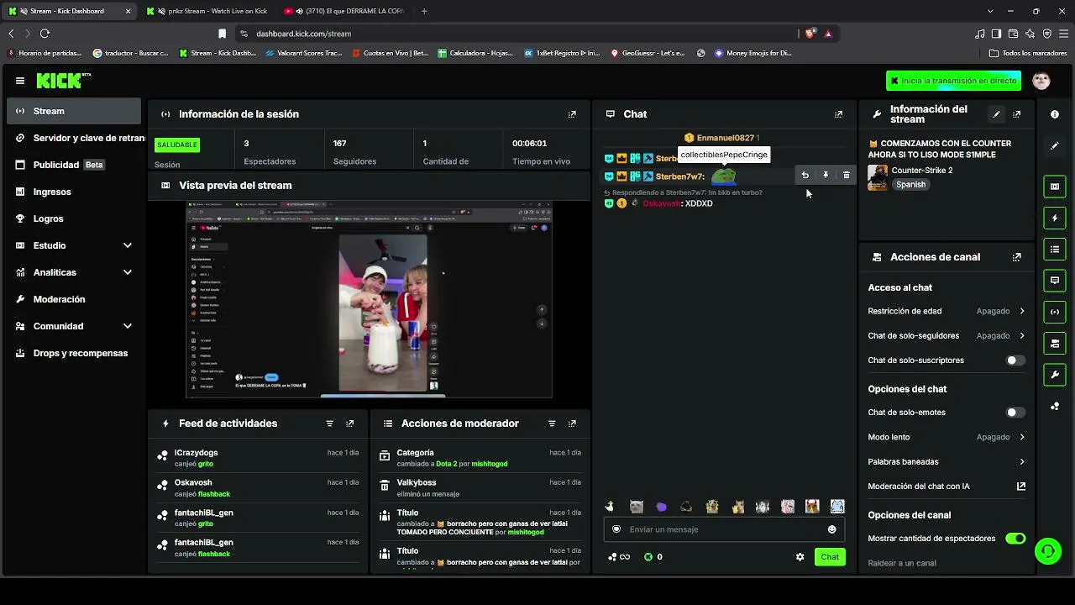Filter the Feed de actividades list
This screenshot has height=605, width=1075.
329,423
